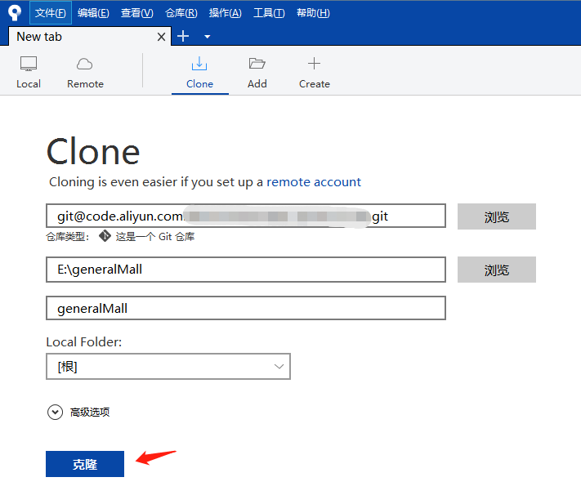Click the Local Folder: label
The width and height of the screenshot is (581, 504).
(83, 341)
